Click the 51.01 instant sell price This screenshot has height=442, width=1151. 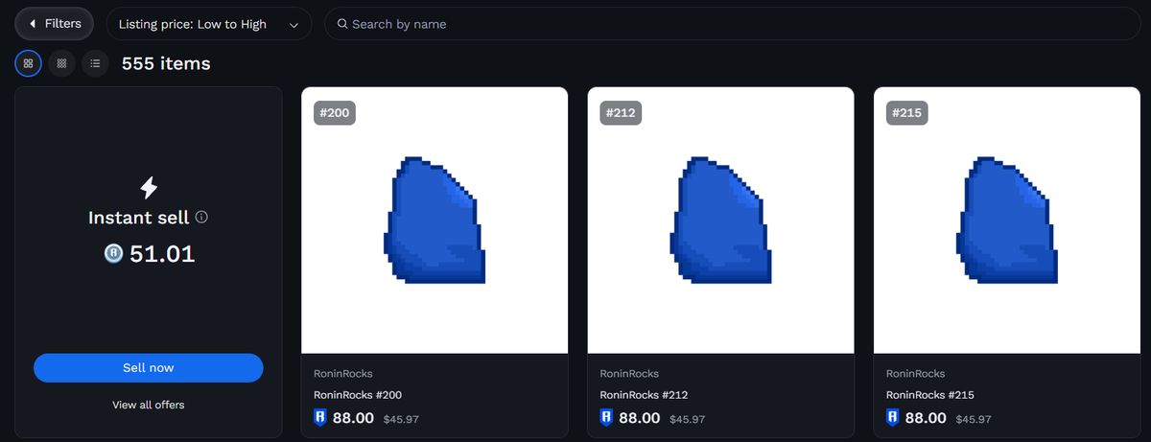point(162,254)
